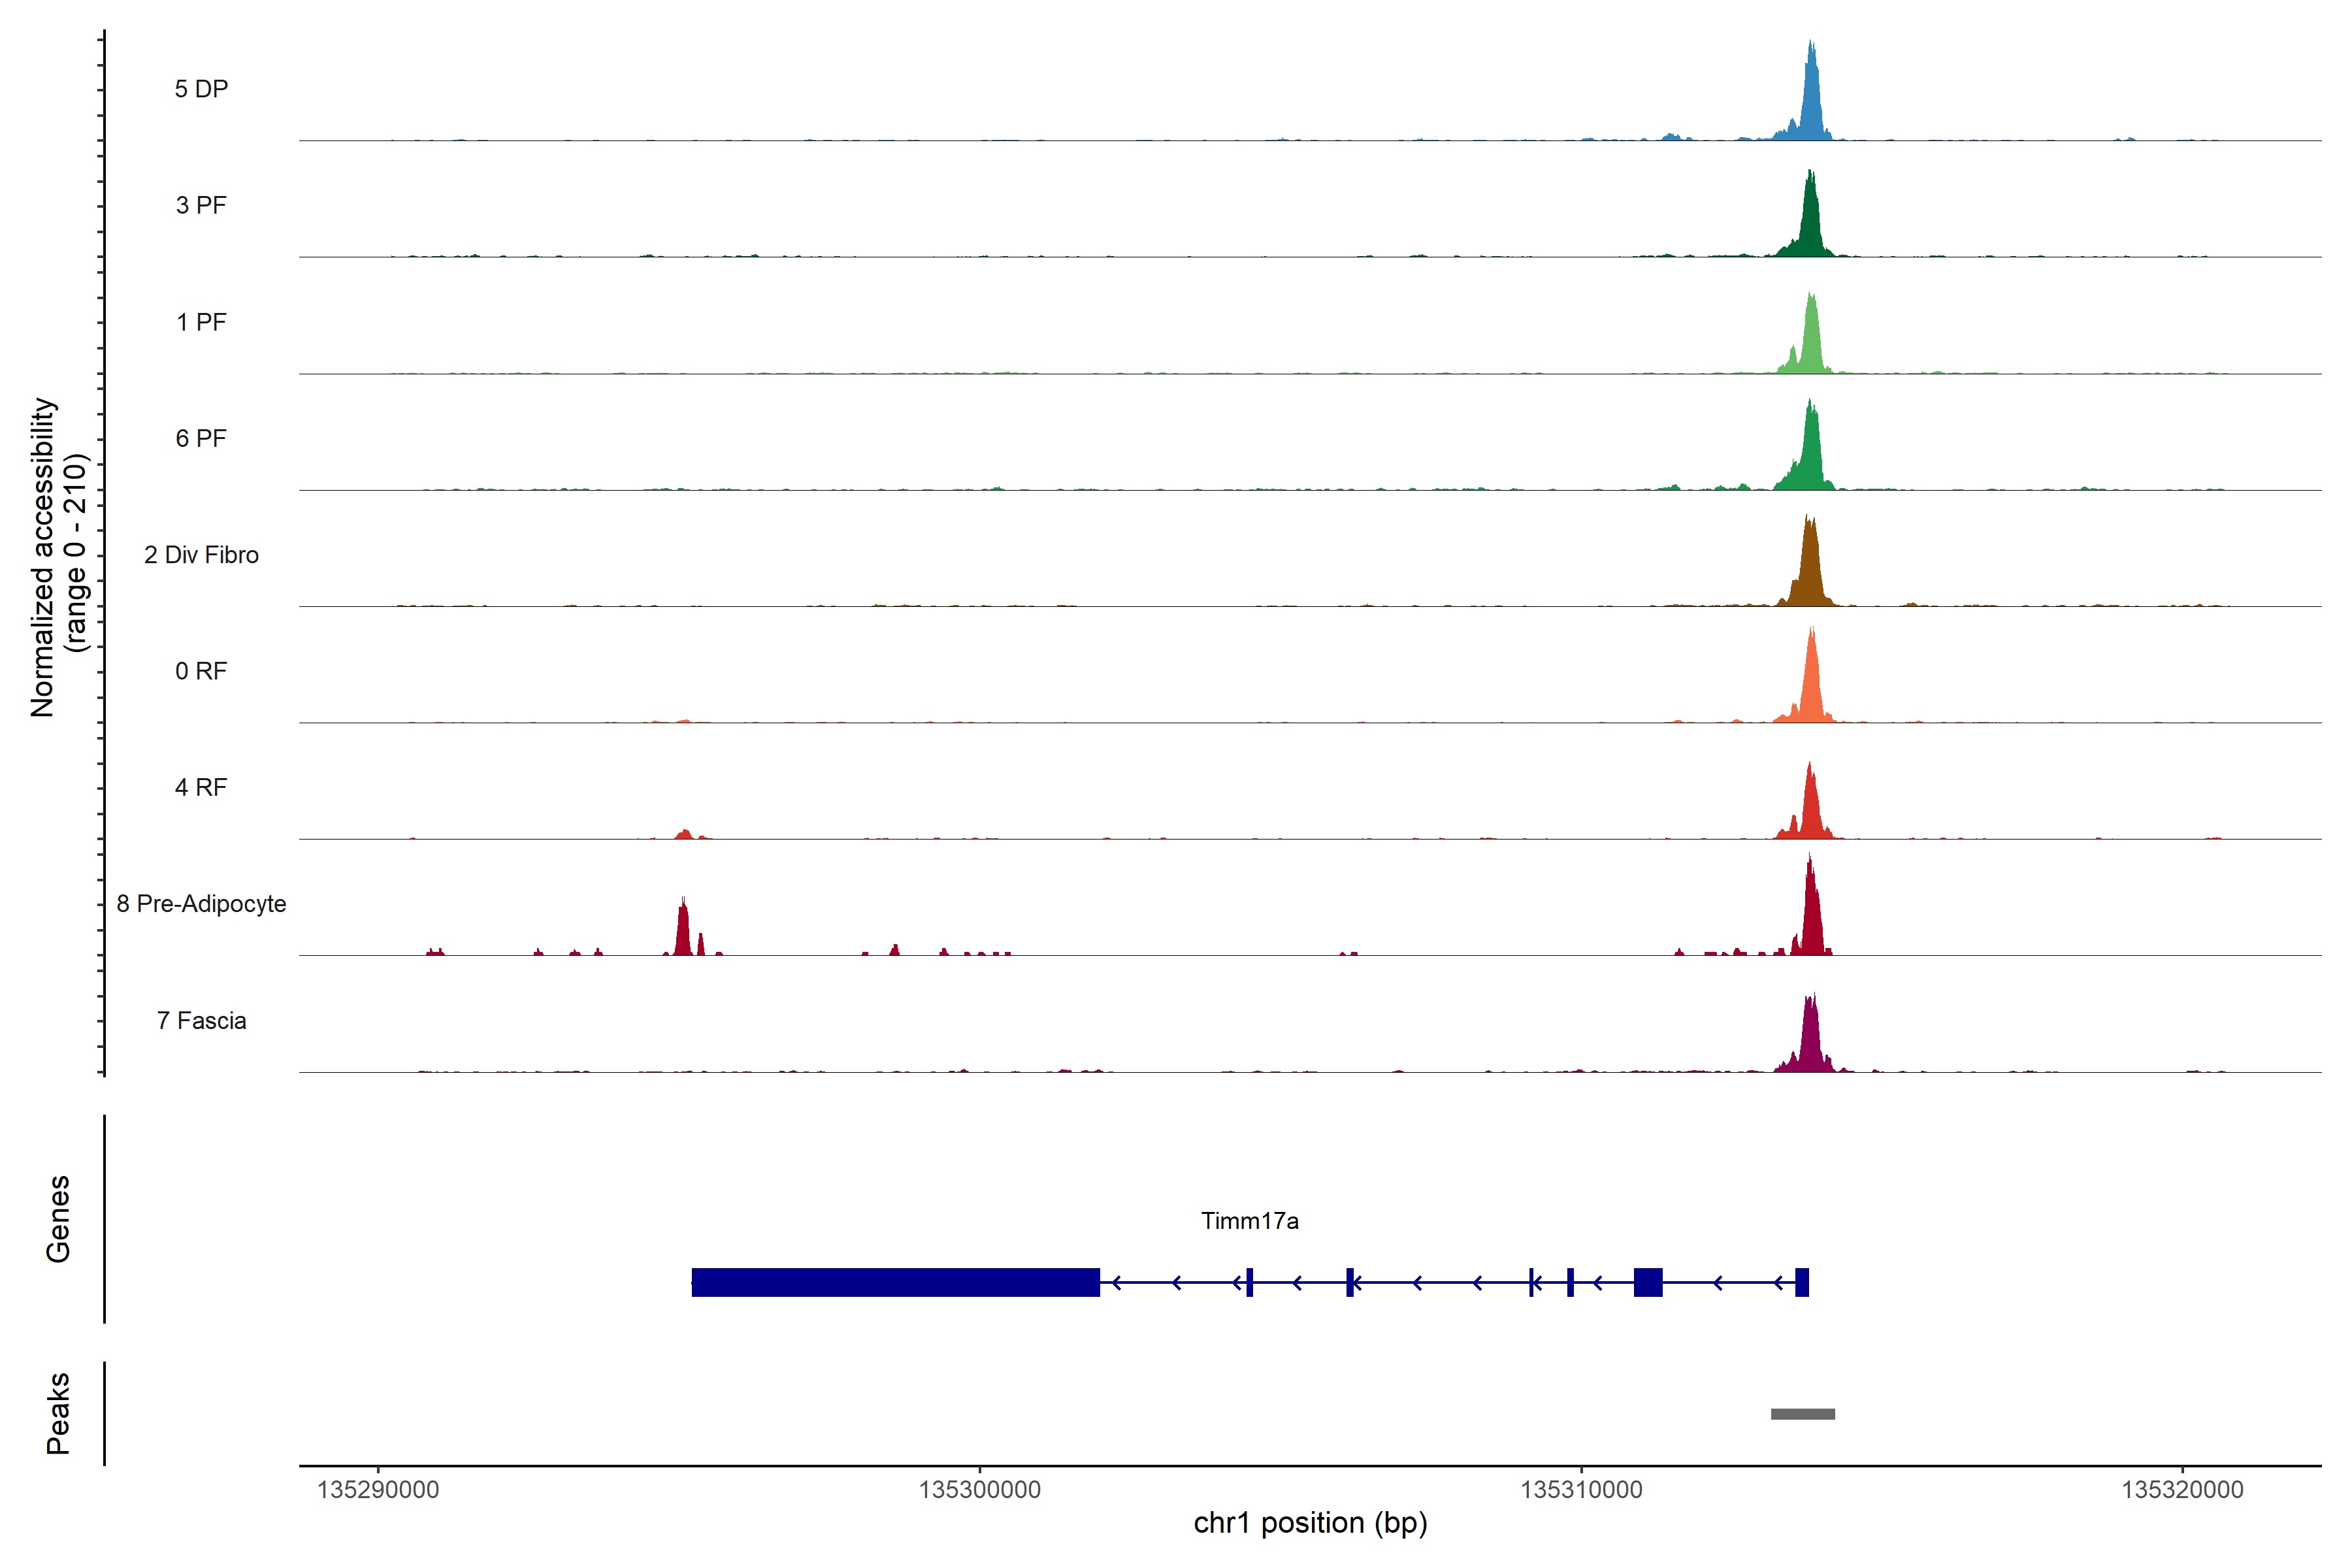Click the 7 Fascia track label
The width and height of the screenshot is (2352, 1568).
point(201,1020)
